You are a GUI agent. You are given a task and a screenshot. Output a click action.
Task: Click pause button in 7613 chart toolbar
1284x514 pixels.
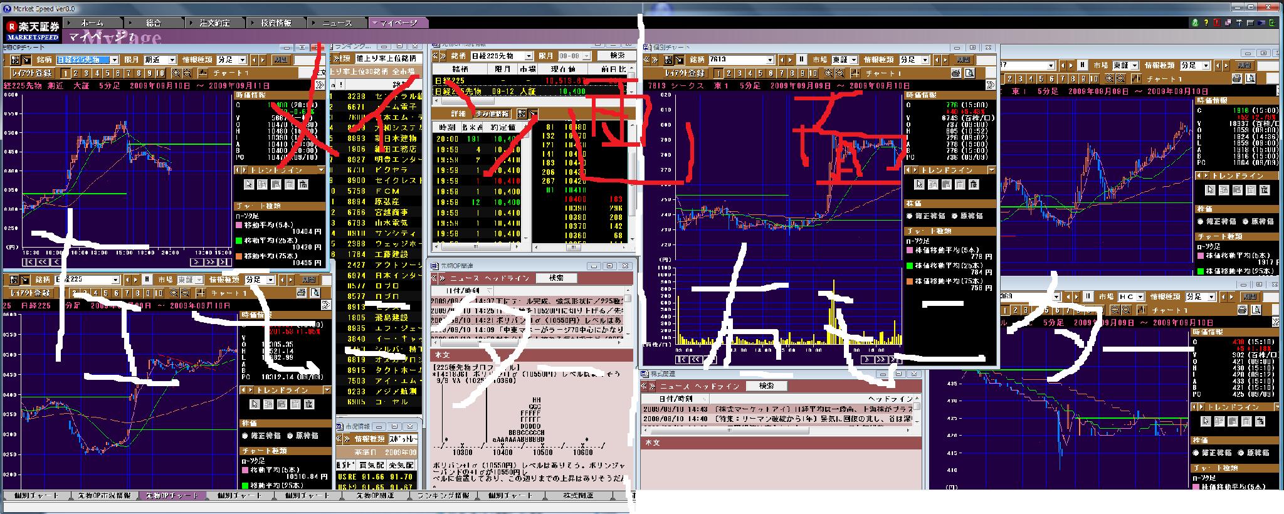tap(801, 60)
